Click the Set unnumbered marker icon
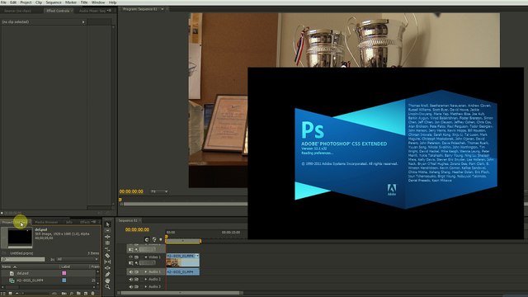This screenshot has width=528, height=297. coord(161,240)
